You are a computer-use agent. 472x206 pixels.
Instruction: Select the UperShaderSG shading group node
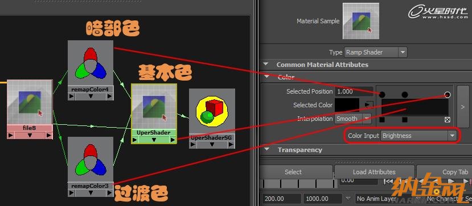[212, 112]
